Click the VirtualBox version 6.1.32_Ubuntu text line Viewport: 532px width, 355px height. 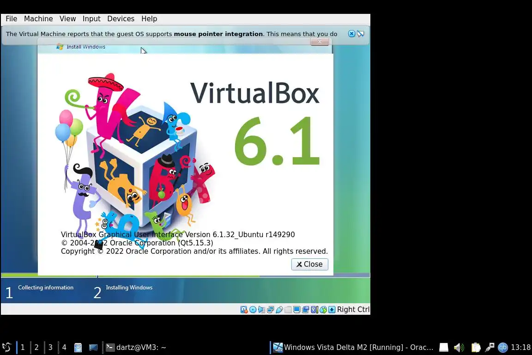point(178,234)
